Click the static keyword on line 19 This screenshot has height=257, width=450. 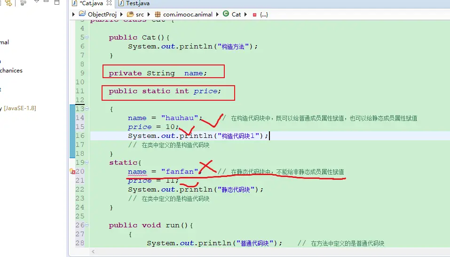[x=123, y=162]
